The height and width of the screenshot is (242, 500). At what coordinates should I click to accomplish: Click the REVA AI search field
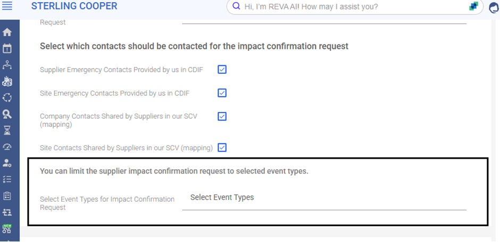coord(346,7)
